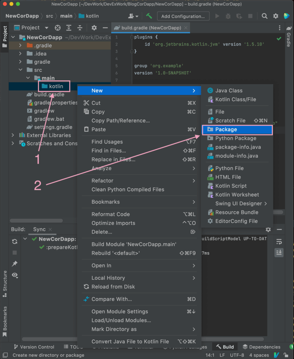The image size is (294, 359).
Task: Open Search Everywhere magnifier icon
Action: [x=265, y=16]
